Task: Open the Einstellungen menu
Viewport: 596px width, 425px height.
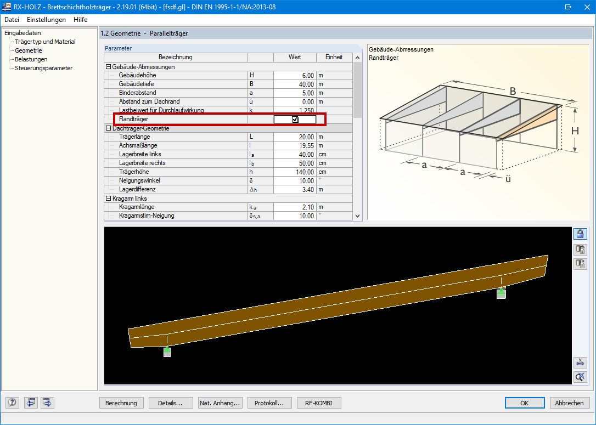Action: (46, 20)
